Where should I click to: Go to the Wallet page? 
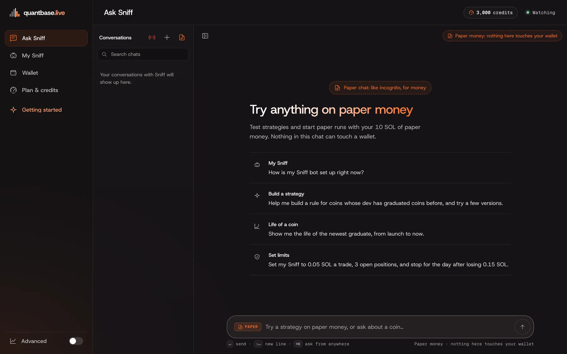(46, 73)
